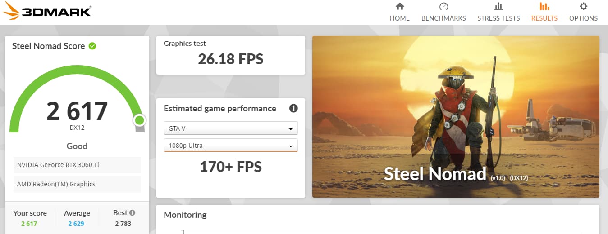Click the 2 783 best score value
This screenshot has height=234, width=608.
[x=123, y=224]
